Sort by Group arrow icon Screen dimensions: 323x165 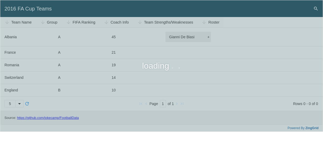[x=43, y=22]
